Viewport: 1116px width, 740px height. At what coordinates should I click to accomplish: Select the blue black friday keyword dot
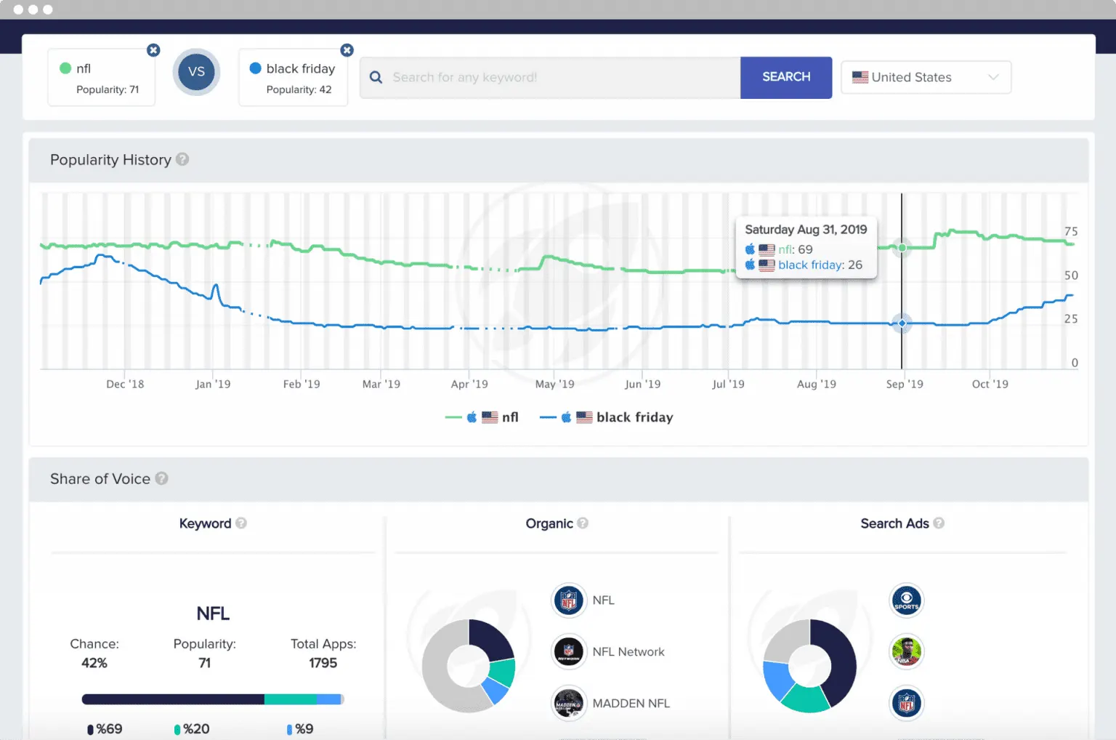[255, 68]
